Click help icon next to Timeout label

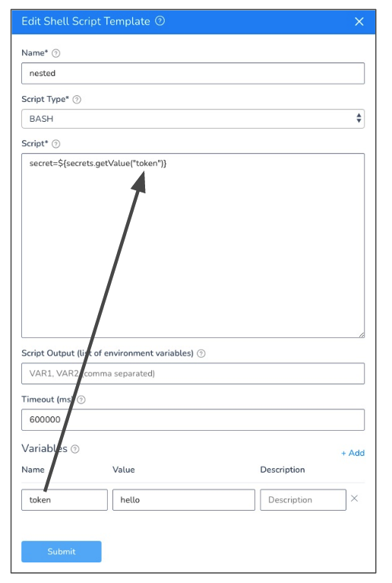click(81, 400)
